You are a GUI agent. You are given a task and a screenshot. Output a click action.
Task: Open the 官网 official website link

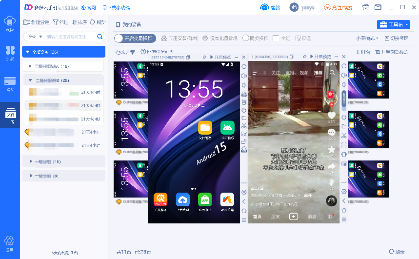(88, 7)
